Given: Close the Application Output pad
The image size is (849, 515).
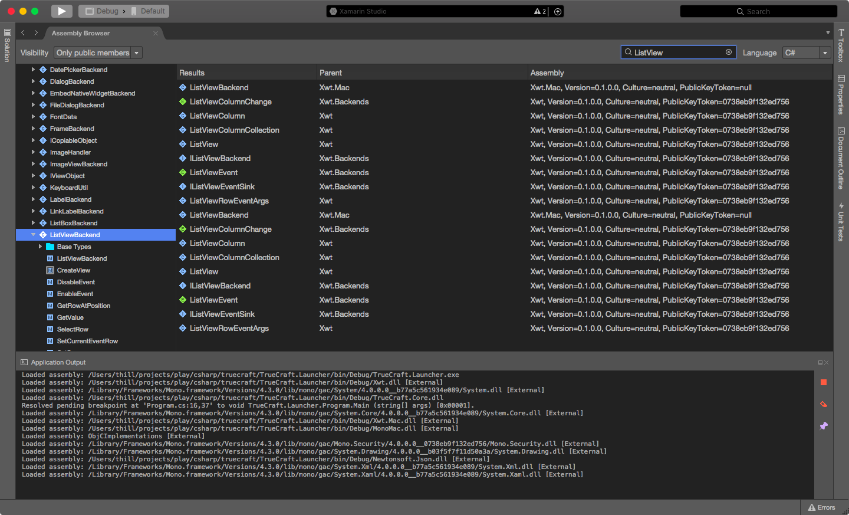Looking at the screenshot, I should pyautogui.click(x=827, y=363).
